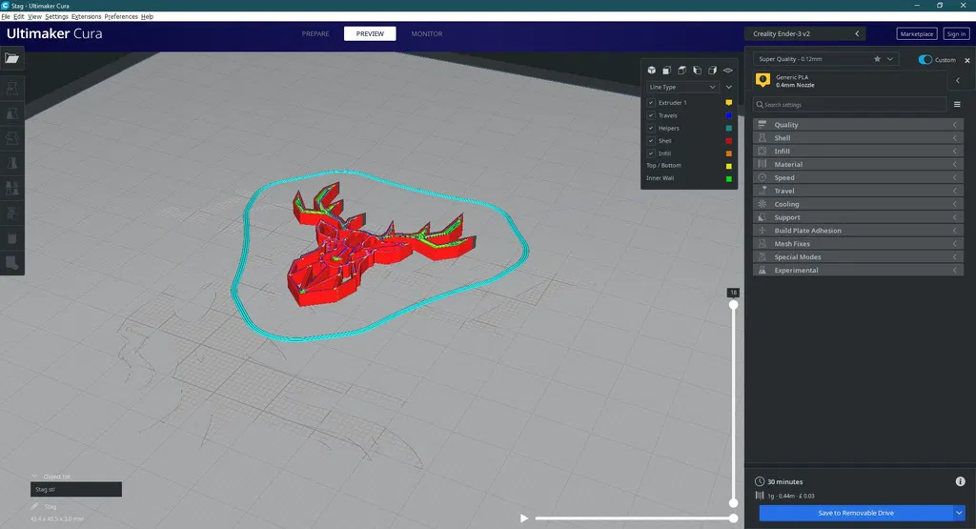976x529 pixels.
Task: Open the Help menu
Action: click(x=147, y=17)
